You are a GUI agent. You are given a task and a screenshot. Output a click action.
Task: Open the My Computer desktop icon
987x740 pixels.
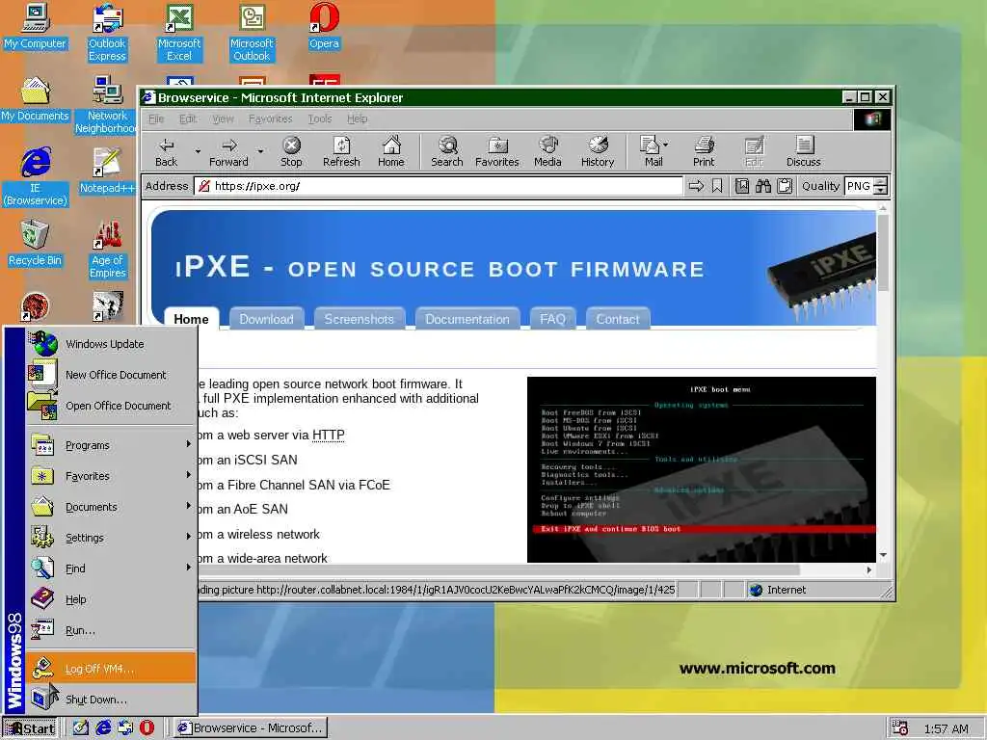coord(35,26)
